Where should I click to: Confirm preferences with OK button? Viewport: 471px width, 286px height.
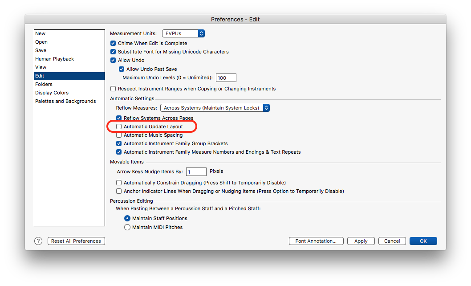423,241
